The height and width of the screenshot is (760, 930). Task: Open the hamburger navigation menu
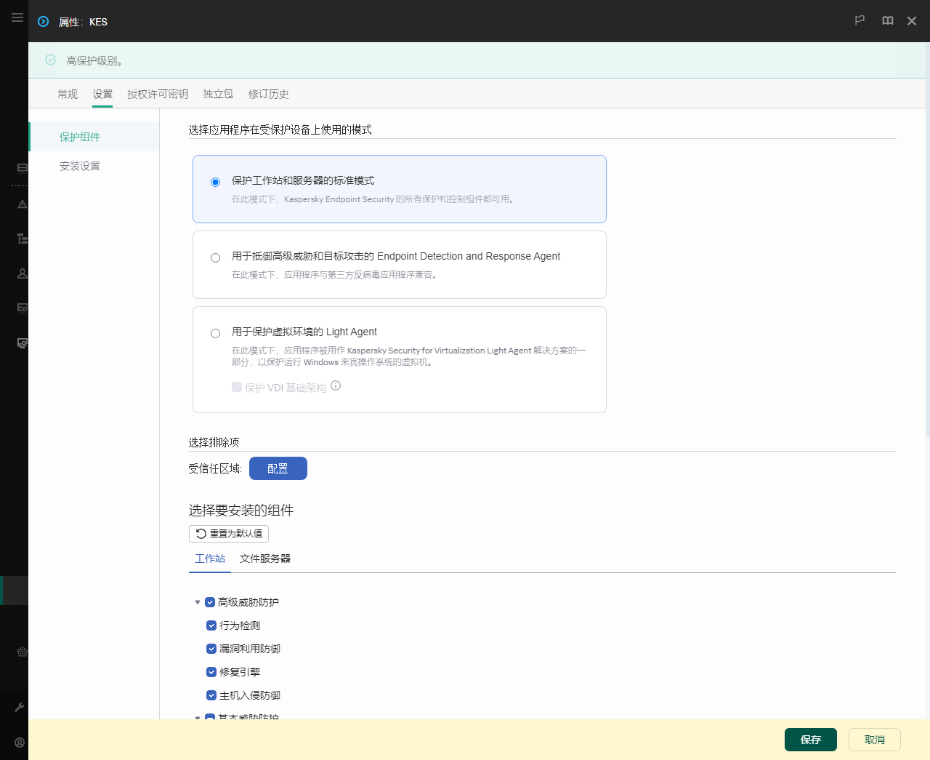click(x=17, y=17)
